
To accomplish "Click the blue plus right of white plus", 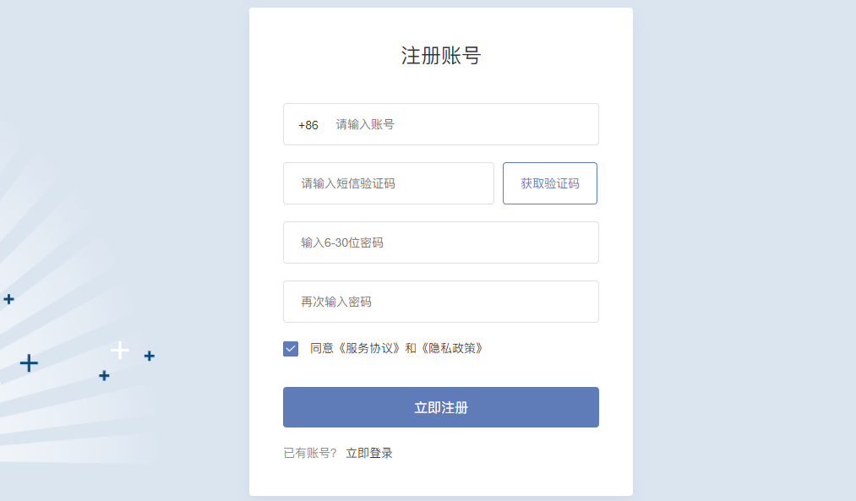I will pos(149,357).
